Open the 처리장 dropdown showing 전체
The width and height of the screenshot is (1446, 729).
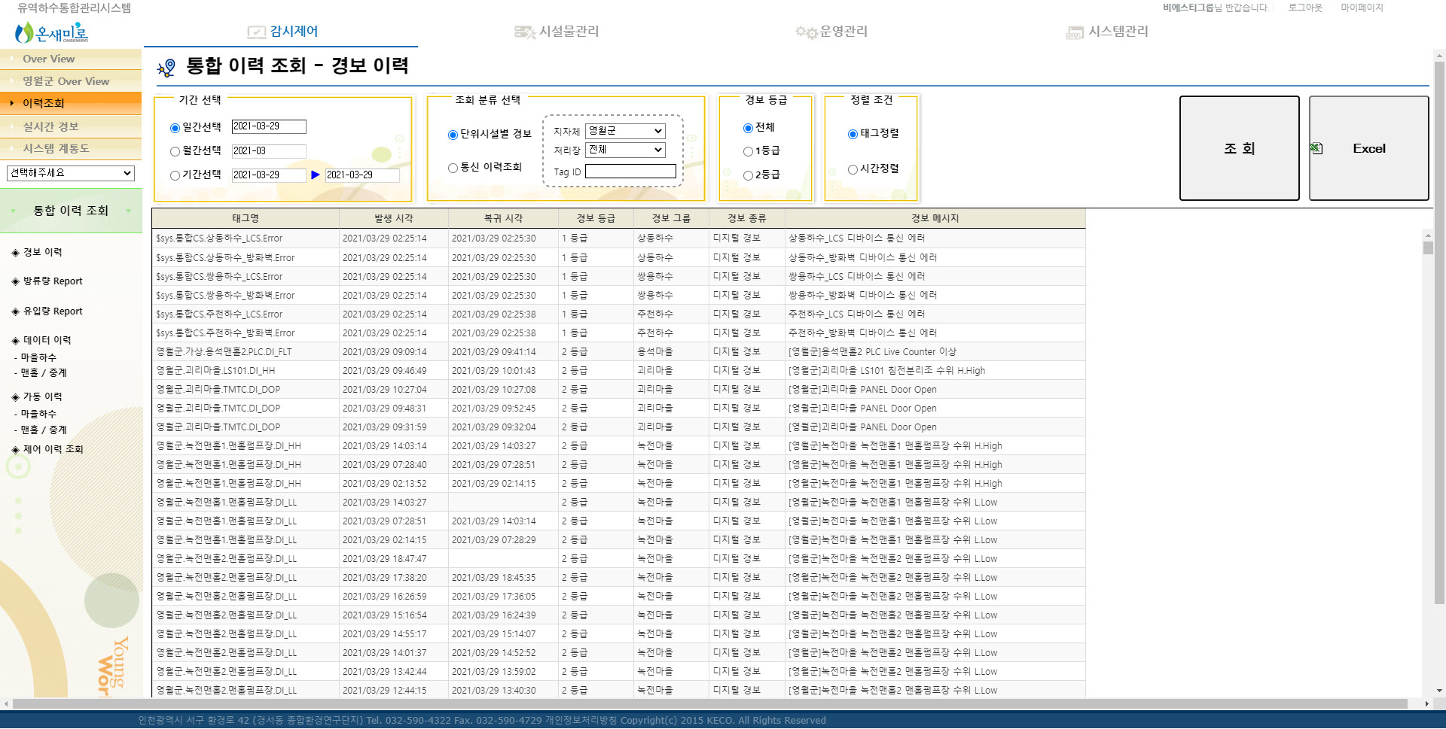625,150
